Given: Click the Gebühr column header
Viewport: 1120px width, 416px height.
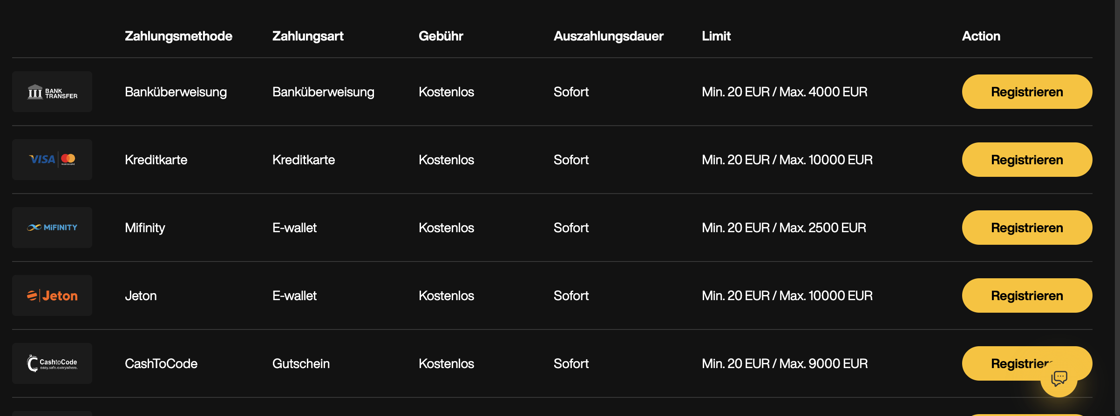Looking at the screenshot, I should point(441,36).
